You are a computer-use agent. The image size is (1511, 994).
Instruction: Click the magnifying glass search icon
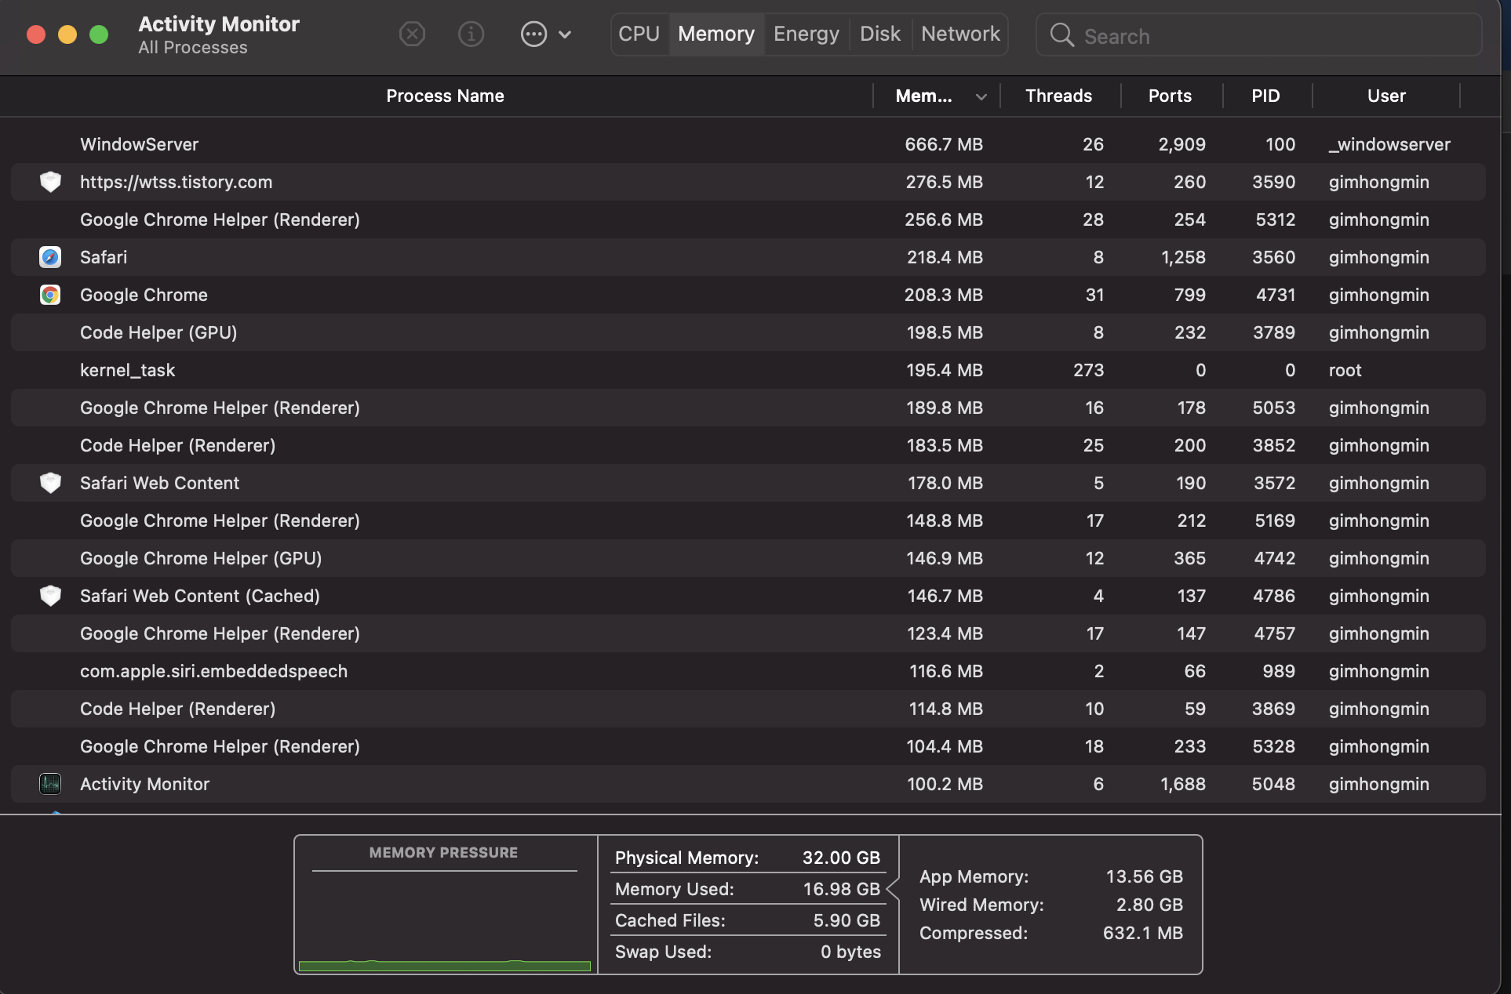coord(1061,35)
